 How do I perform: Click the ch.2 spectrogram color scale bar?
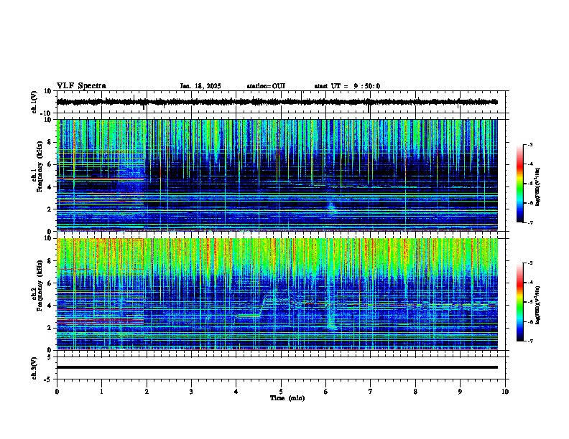[x=520, y=302]
